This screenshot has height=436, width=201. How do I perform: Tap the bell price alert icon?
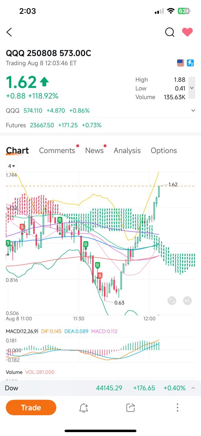pos(84,408)
